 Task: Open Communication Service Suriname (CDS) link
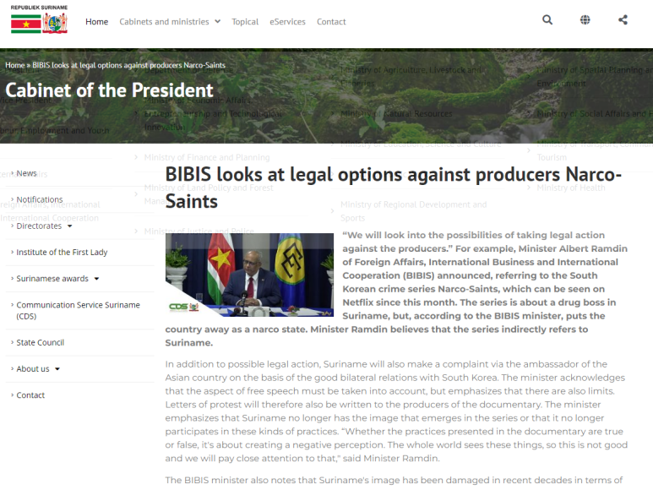(x=78, y=311)
